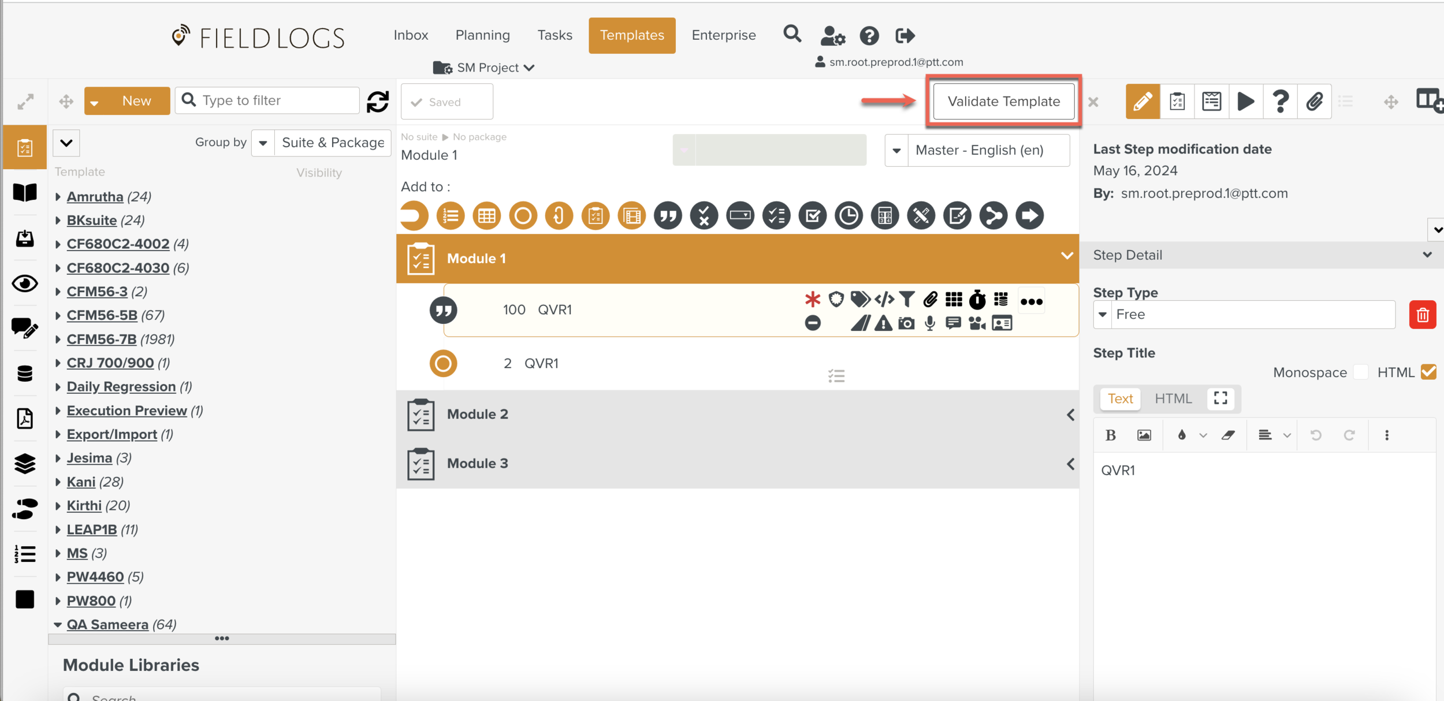
Task: Click the stopwatch icon on step 100
Action: point(977,299)
